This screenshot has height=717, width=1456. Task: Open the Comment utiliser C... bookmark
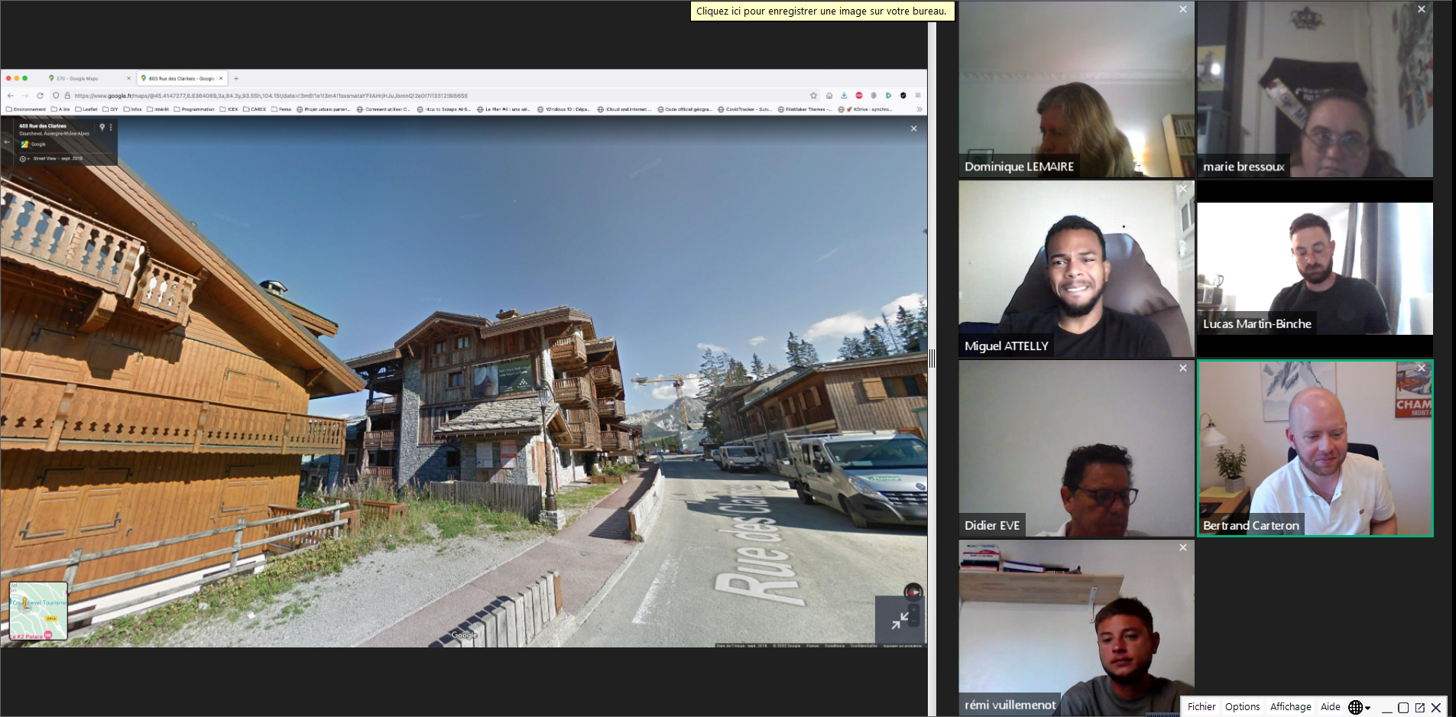[x=384, y=109]
